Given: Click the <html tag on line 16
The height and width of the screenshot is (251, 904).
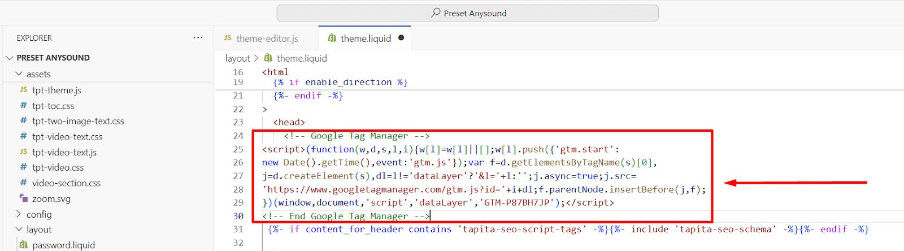Looking at the screenshot, I should [x=275, y=72].
